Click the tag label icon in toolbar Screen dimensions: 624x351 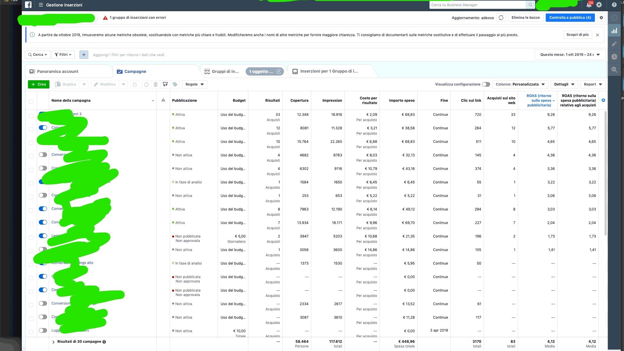tap(175, 84)
